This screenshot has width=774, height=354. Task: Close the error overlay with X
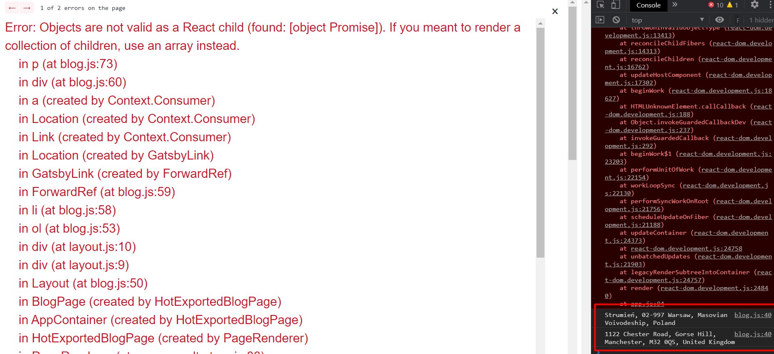pos(555,11)
